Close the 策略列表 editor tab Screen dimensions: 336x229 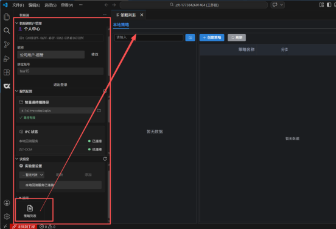[142, 15]
